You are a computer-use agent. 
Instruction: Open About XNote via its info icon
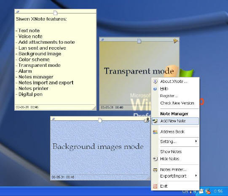point(155,82)
